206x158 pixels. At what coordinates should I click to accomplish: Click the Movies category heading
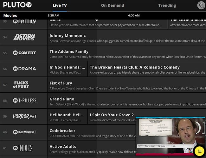[10, 15]
